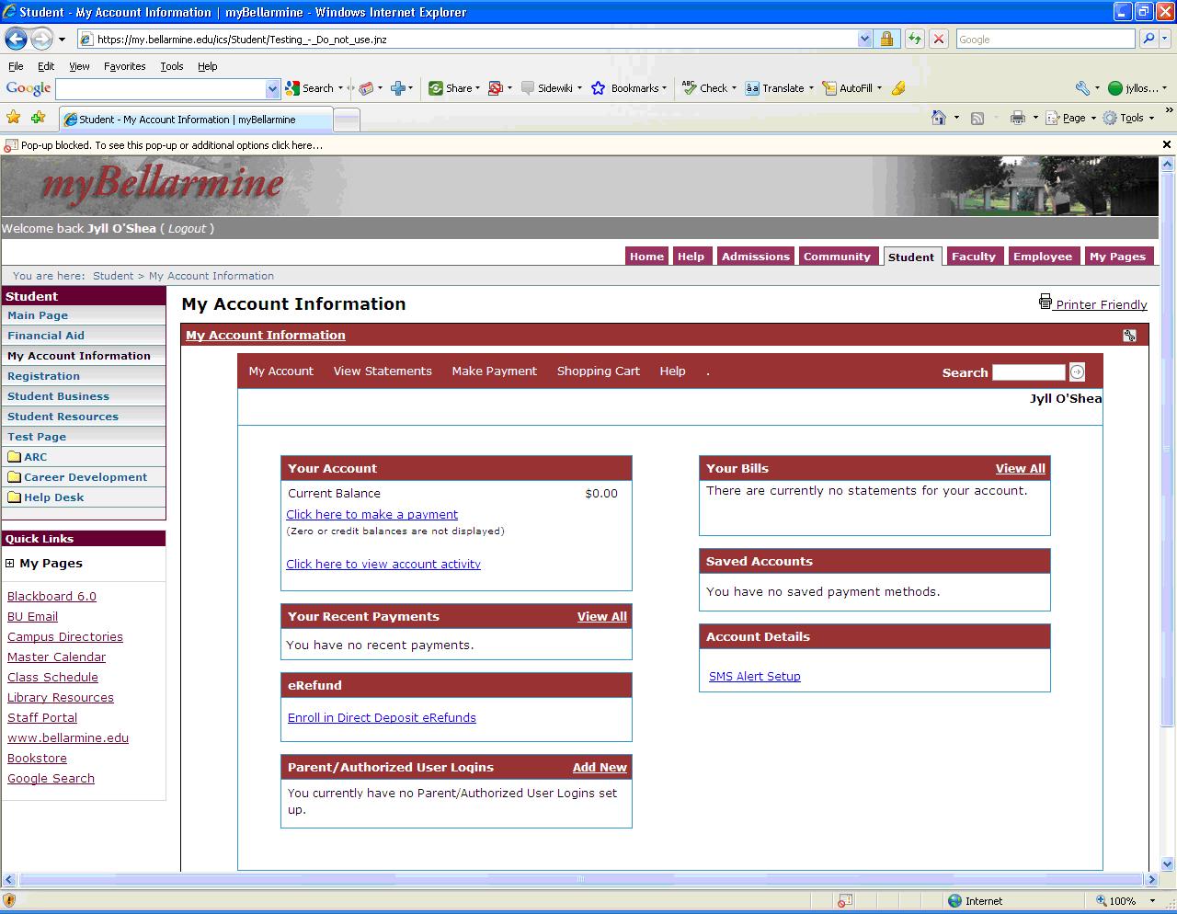Open the Favorites menu
The height and width of the screenshot is (914, 1177).
pos(124,66)
